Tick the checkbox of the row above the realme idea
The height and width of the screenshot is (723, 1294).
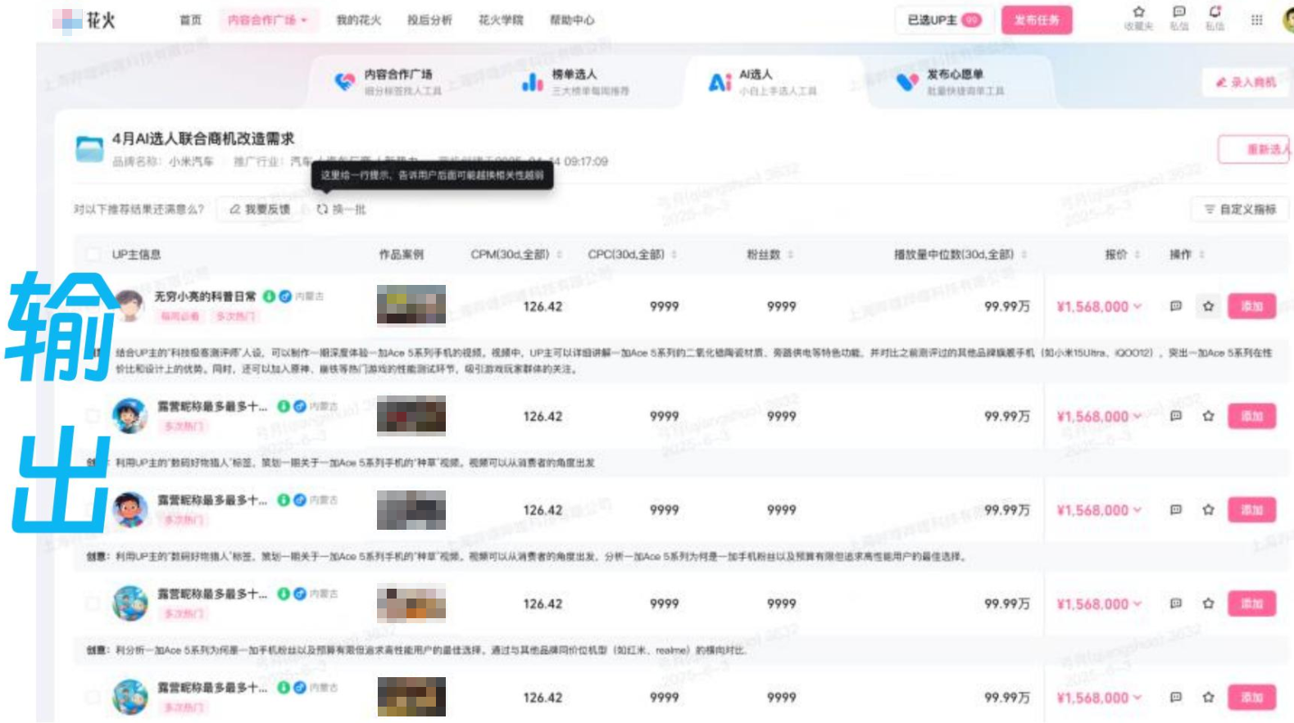(93, 603)
